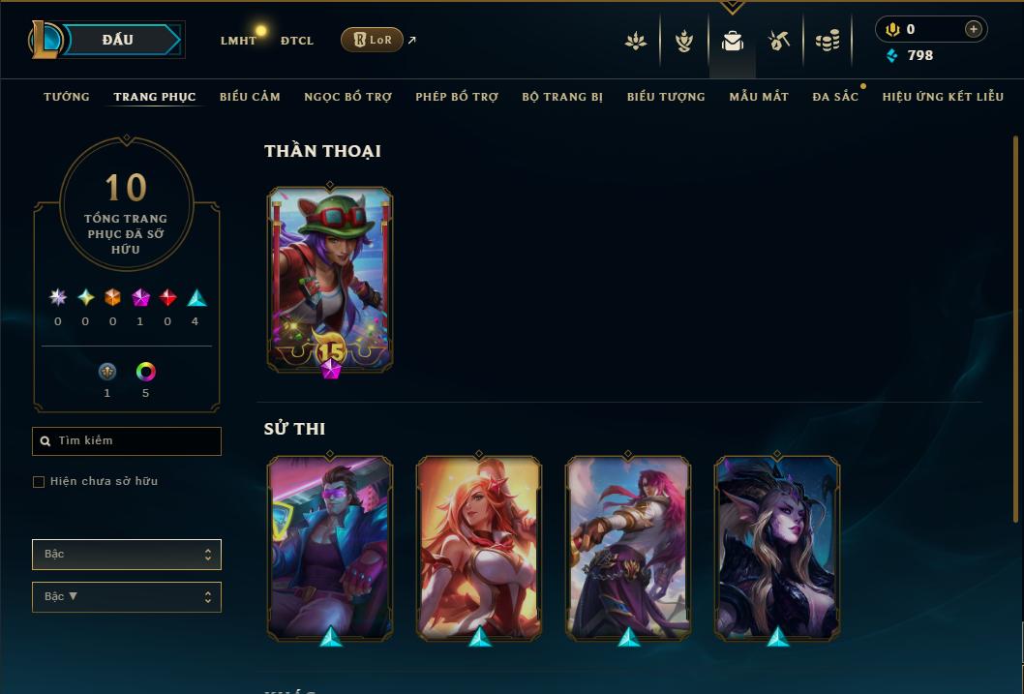
Task: Switch to the BIỂU CẢM tab
Action: tap(250, 97)
